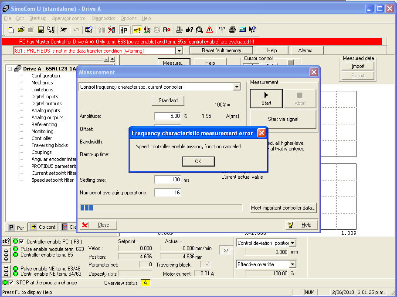Click the context help arrow-question toolbar icon
The width and height of the screenshot is (397, 297).
[252, 30]
